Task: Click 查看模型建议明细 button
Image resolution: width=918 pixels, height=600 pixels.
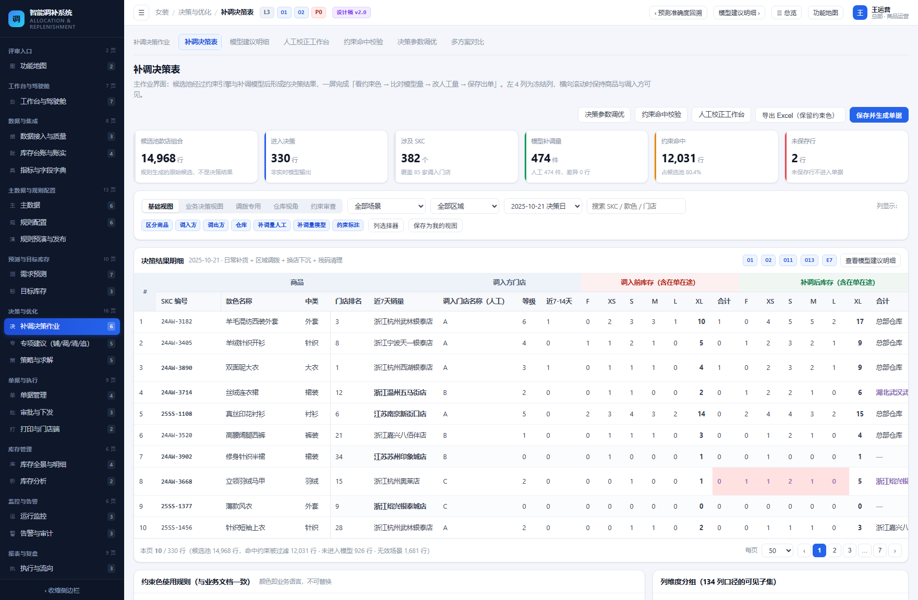Action: (x=870, y=260)
